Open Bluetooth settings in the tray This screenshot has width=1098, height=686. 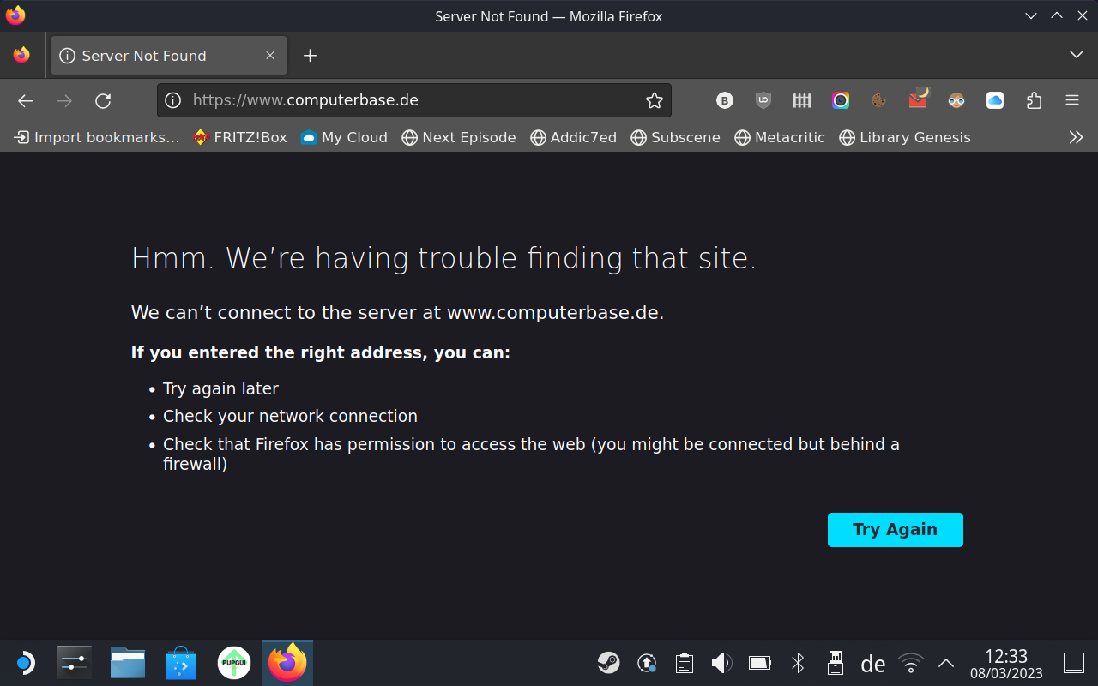click(x=798, y=663)
